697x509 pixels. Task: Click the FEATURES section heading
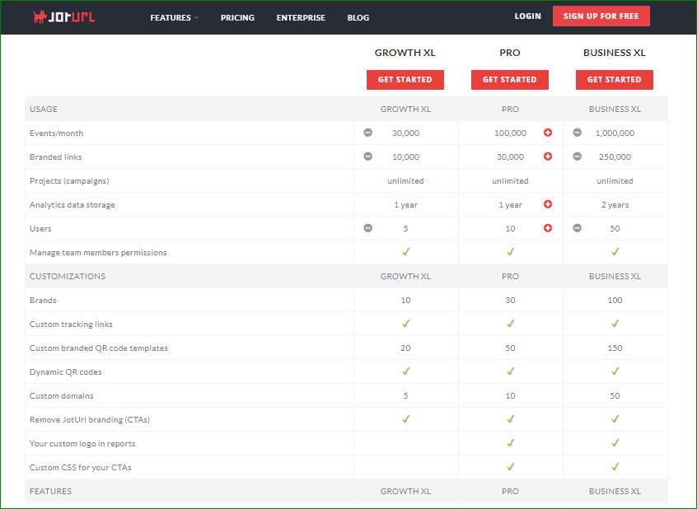pyautogui.click(x=50, y=492)
